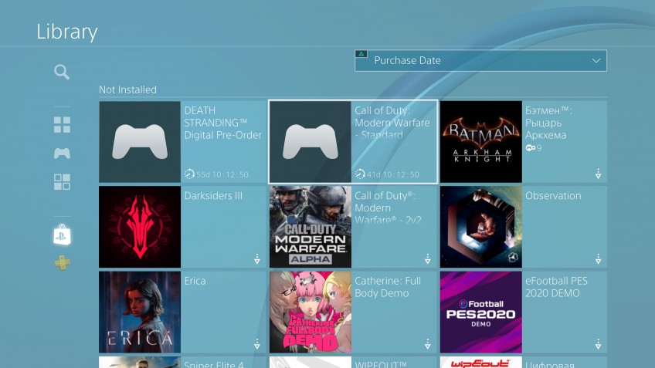The height and width of the screenshot is (368, 655).
Task: Click the 'Library' page title
Action: tap(67, 32)
